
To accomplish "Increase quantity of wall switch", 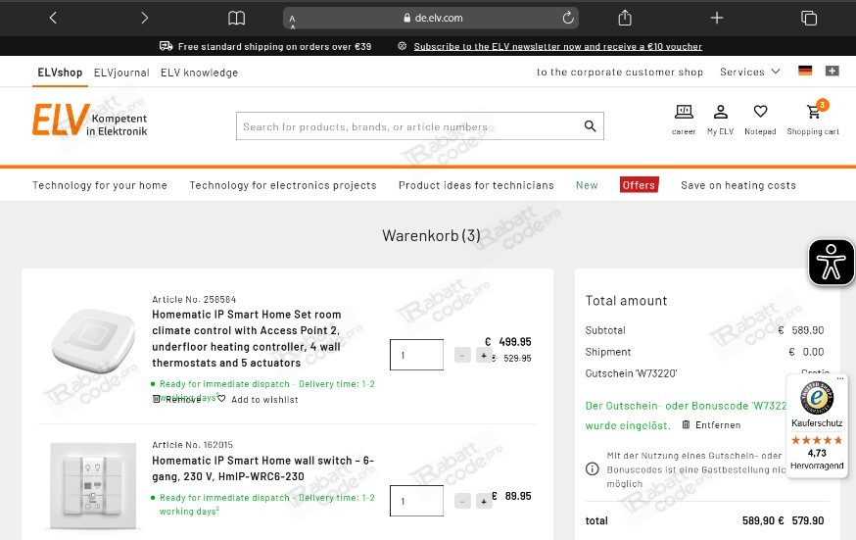I will point(484,501).
